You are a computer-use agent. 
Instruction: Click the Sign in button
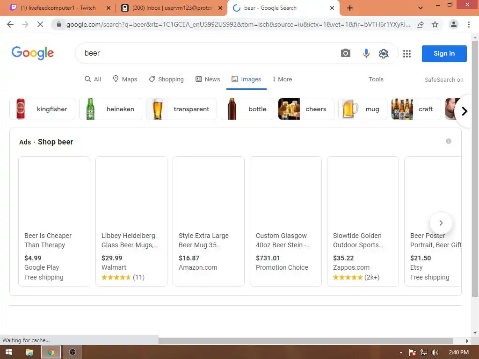444,53
